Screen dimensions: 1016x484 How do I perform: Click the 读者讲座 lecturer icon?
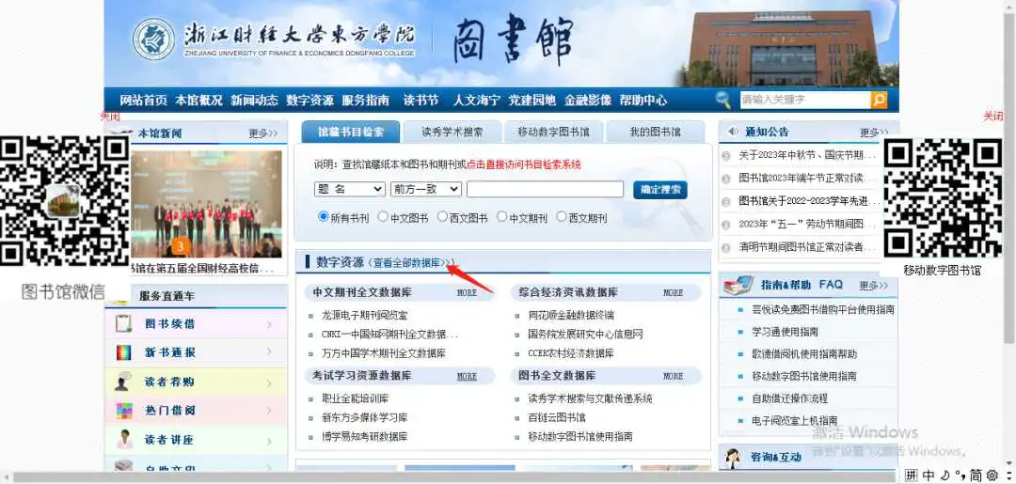point(123,439)
